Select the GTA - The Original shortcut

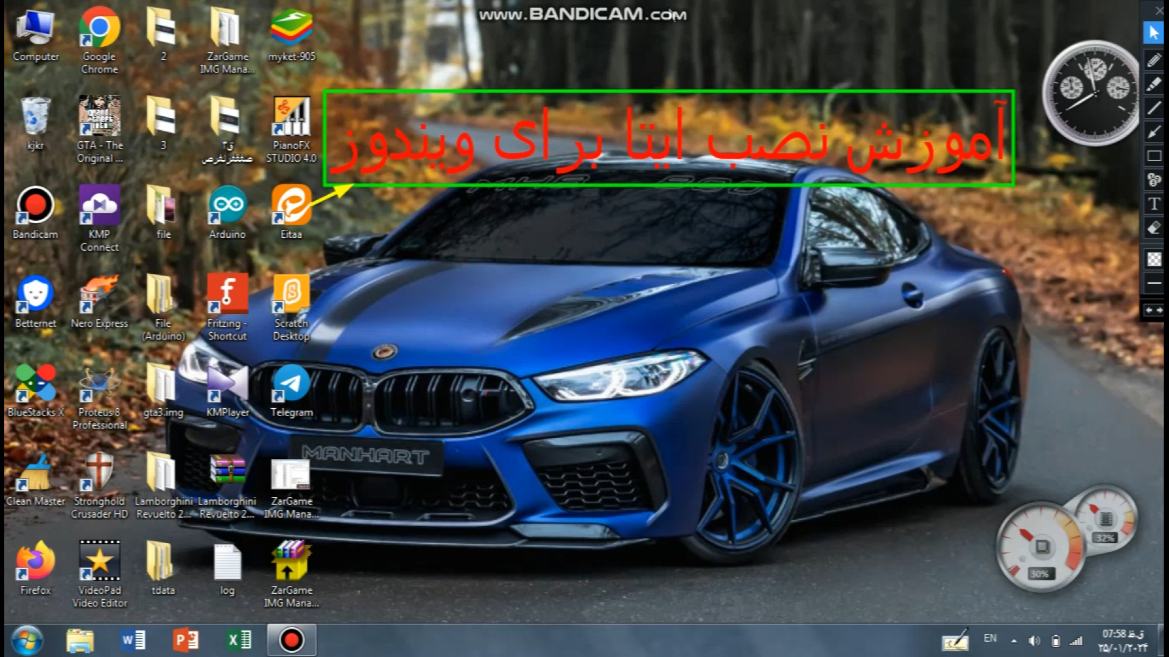(x=99, y=129)
